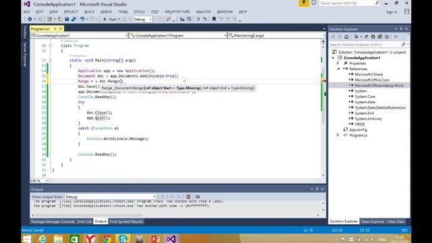Collapse the References tree node

click(x=338, y=69)
